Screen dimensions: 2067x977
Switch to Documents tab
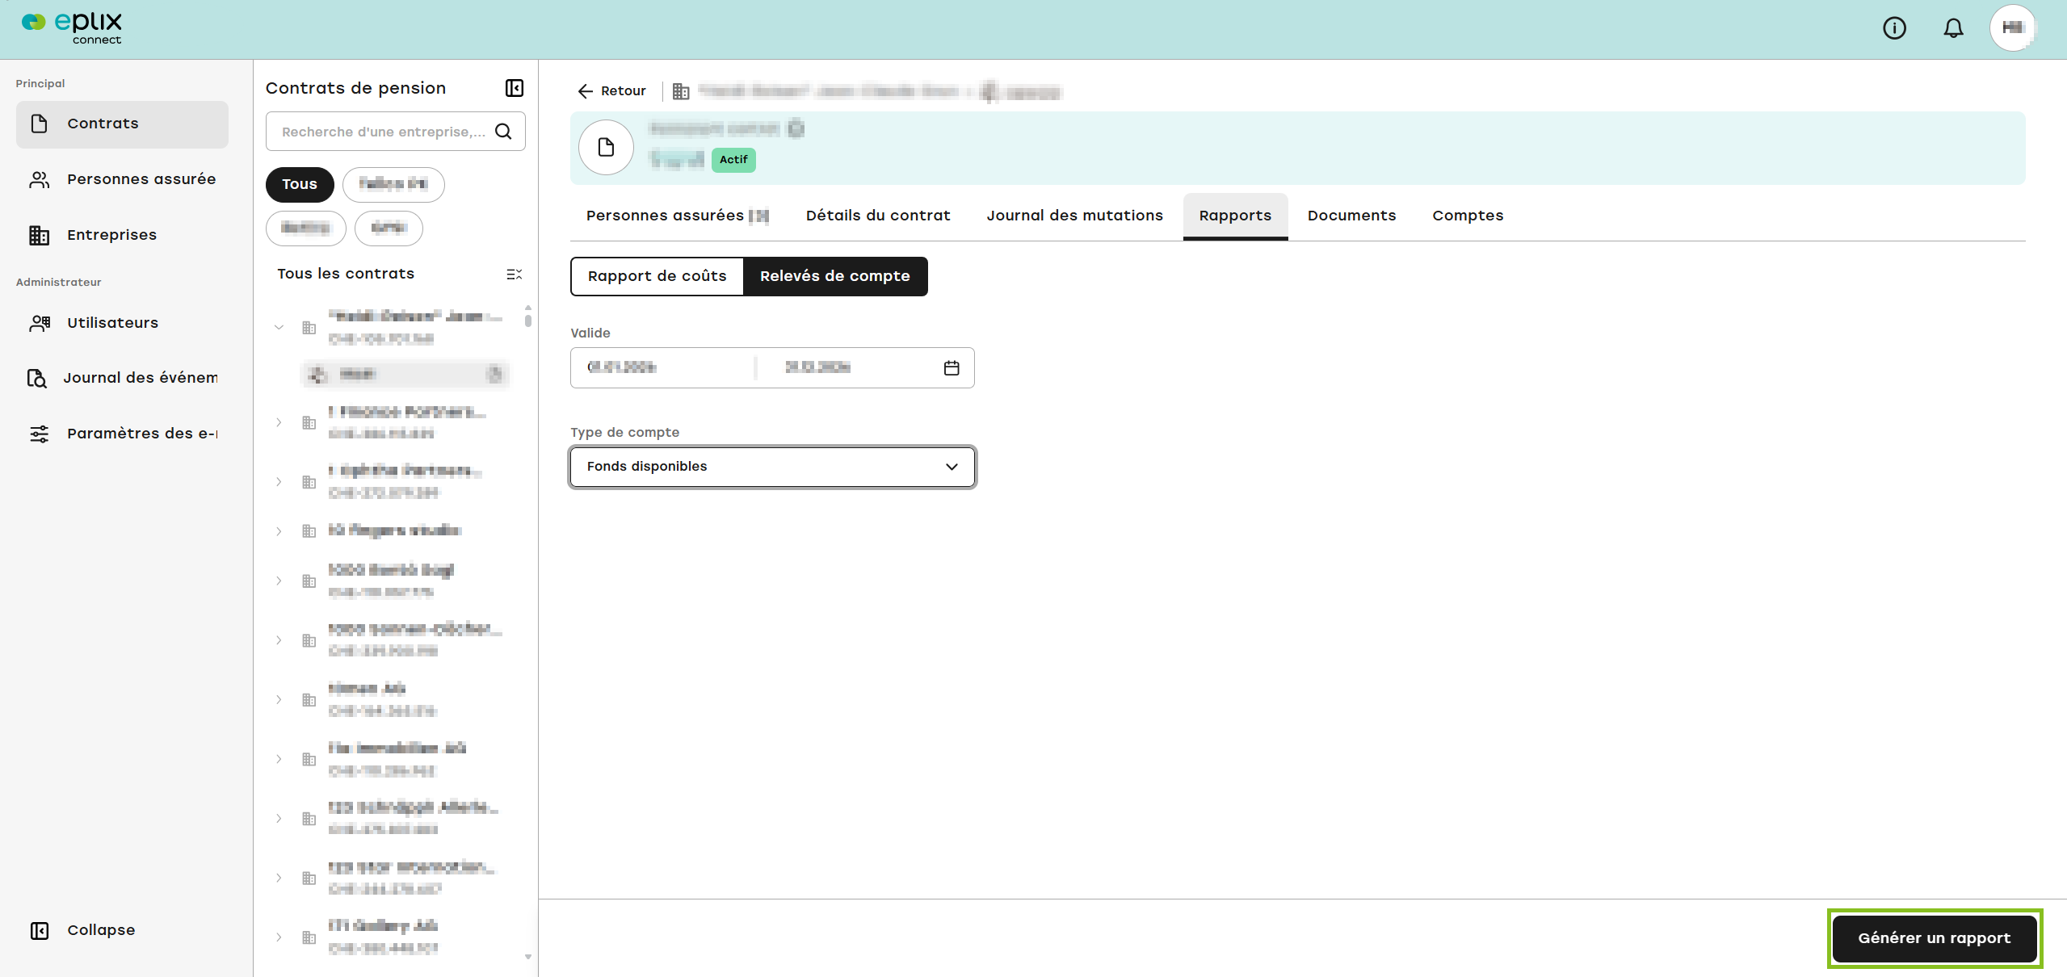(1351, 216)
